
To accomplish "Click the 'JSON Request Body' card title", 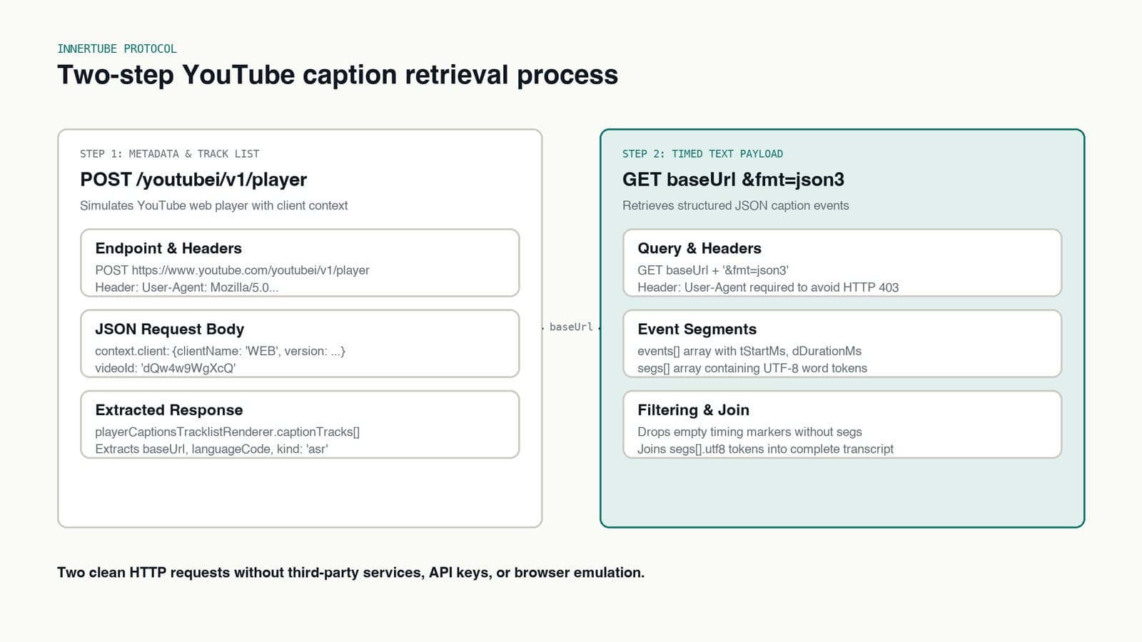I will click(170, 329).
